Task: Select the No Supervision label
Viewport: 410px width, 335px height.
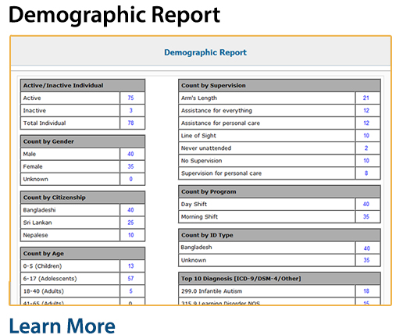Action: tap(201, 161)
